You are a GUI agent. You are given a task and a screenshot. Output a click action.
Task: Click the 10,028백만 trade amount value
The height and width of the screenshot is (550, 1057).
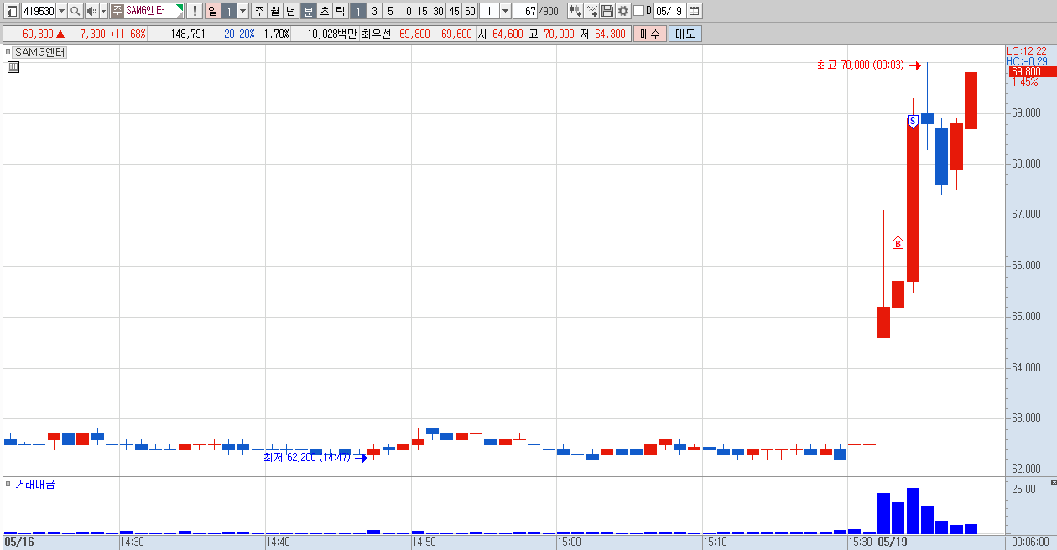[332, 34]
